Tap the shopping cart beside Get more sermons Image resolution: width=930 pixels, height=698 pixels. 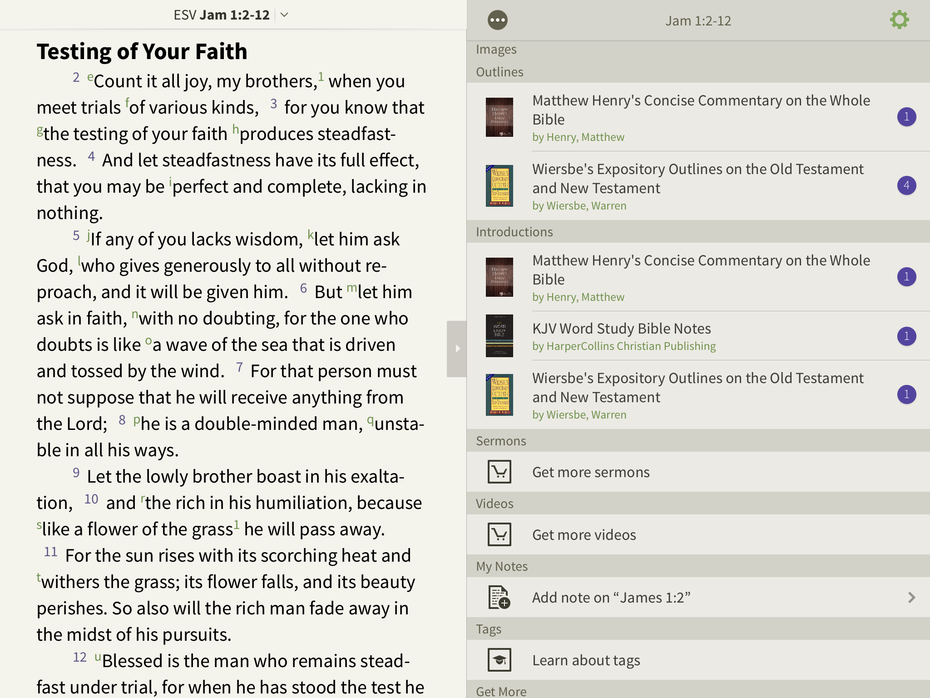pos(499,472)
